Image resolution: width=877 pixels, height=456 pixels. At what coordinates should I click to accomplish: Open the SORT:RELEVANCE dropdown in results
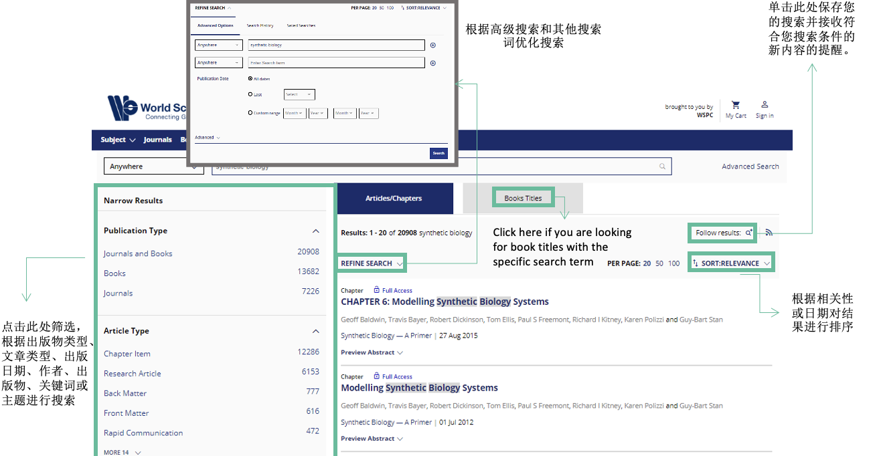point(730,263)
